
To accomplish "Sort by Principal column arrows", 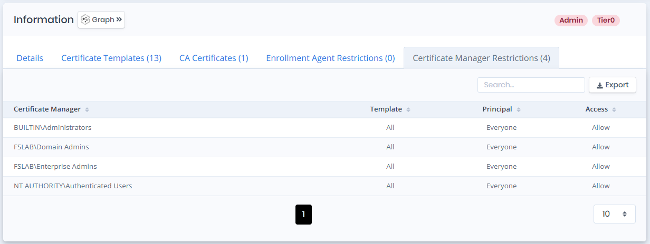I will point(519,110).
